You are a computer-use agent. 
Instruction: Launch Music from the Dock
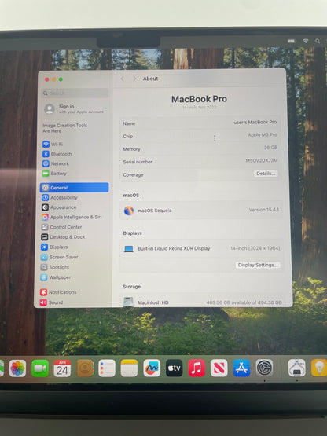coord(197,368)
